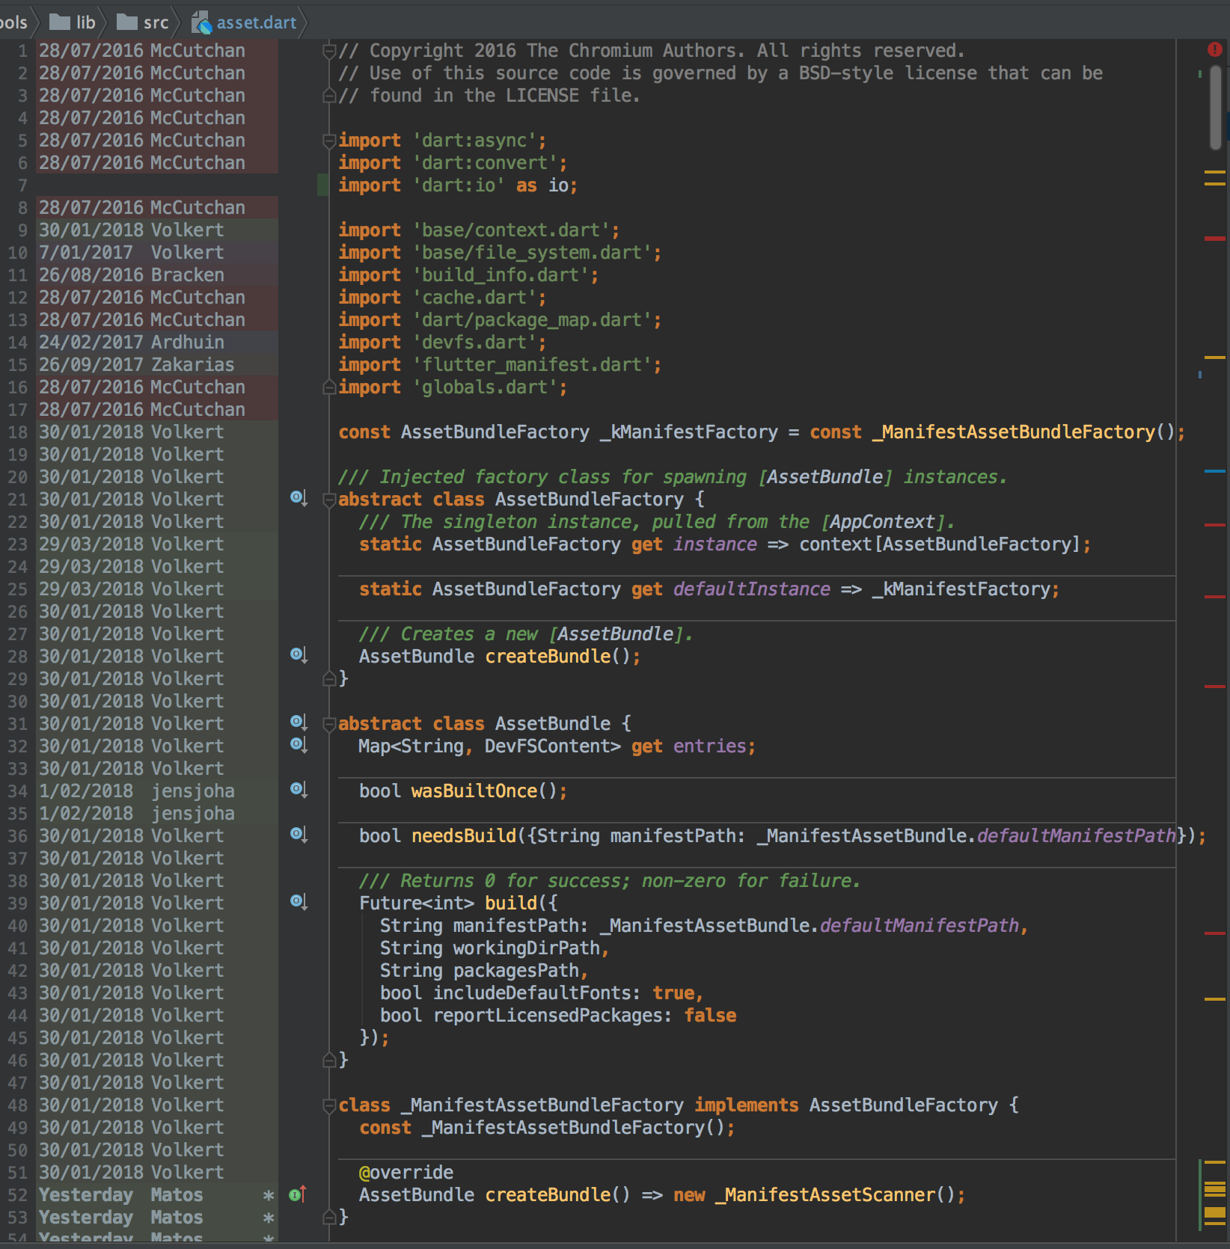Collapse the imports block at 'dart:async' line
The image size is (1230, 1249).
(328, 141)
